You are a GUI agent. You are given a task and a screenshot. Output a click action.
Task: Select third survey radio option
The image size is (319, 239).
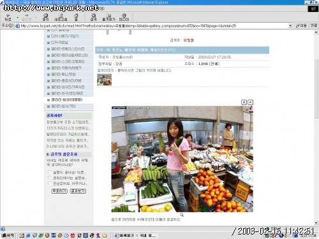coord(49,183)
